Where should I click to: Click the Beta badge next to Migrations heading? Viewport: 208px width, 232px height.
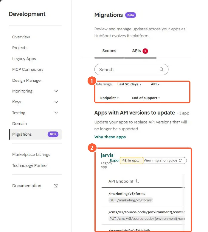[131, 15]
